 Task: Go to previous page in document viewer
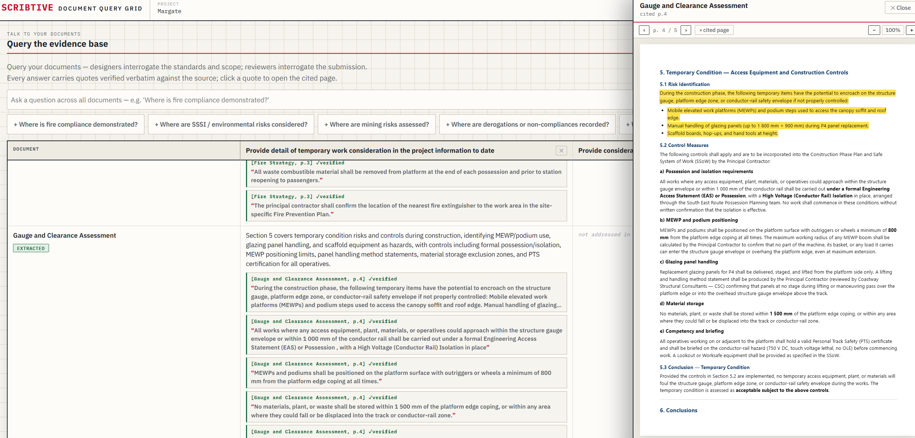[644, 30]
